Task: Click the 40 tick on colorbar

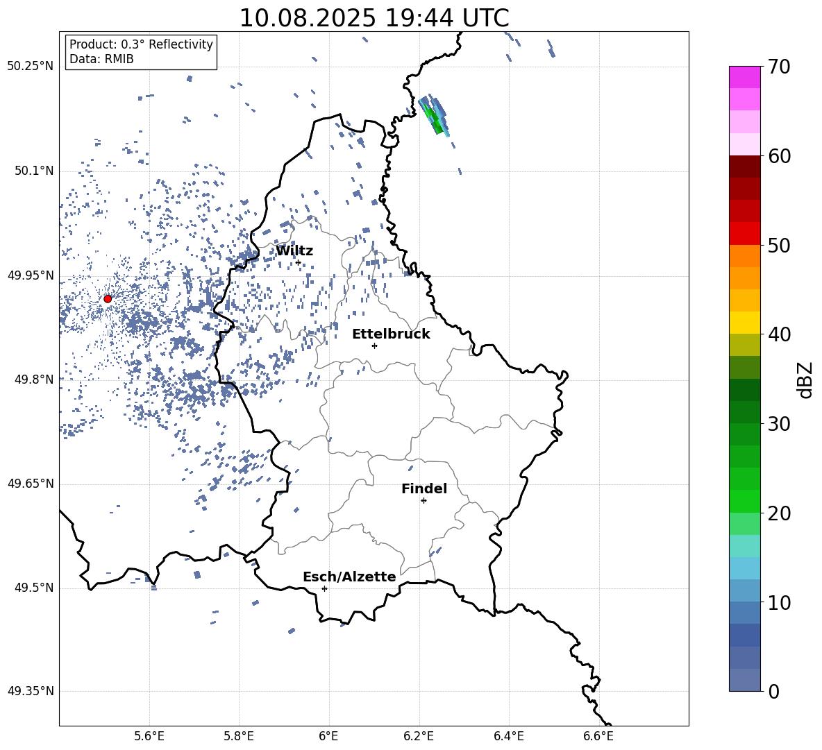Action: tap(779, 334)
